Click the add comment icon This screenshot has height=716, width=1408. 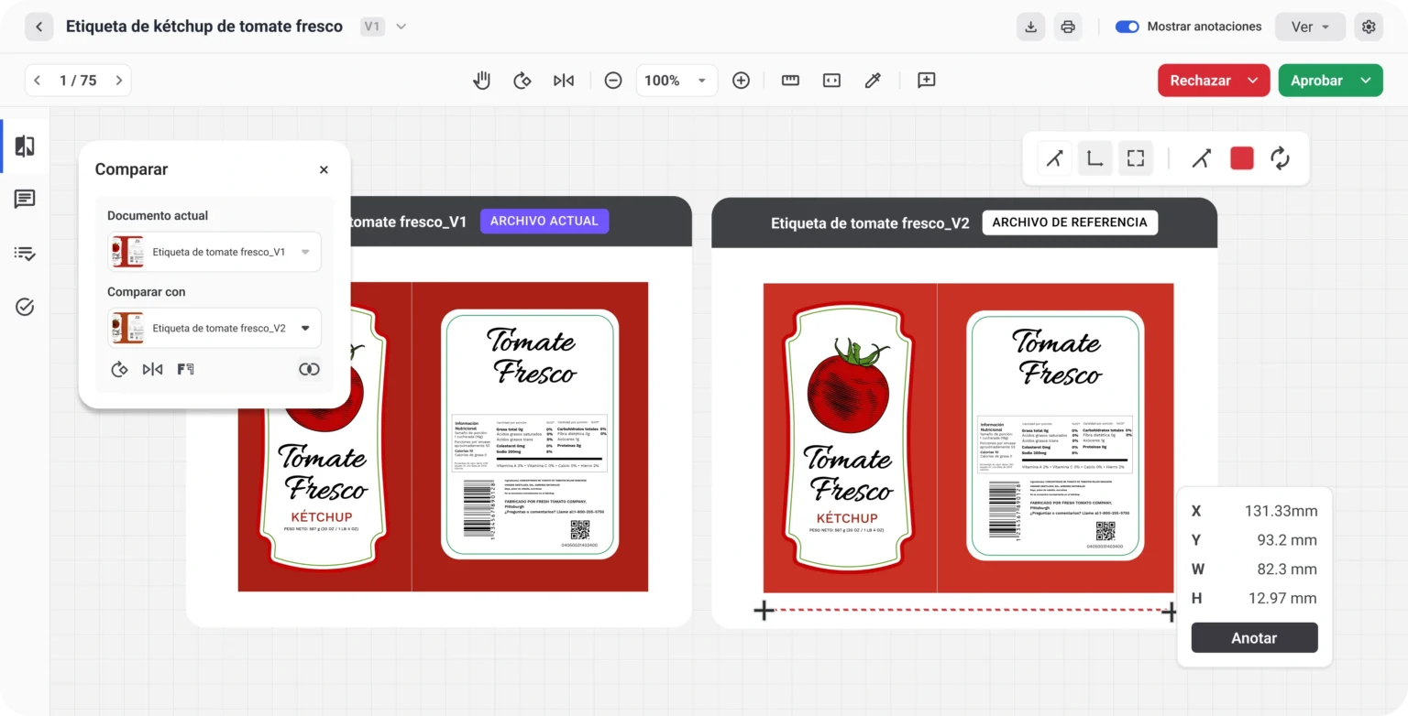point(926,81)
